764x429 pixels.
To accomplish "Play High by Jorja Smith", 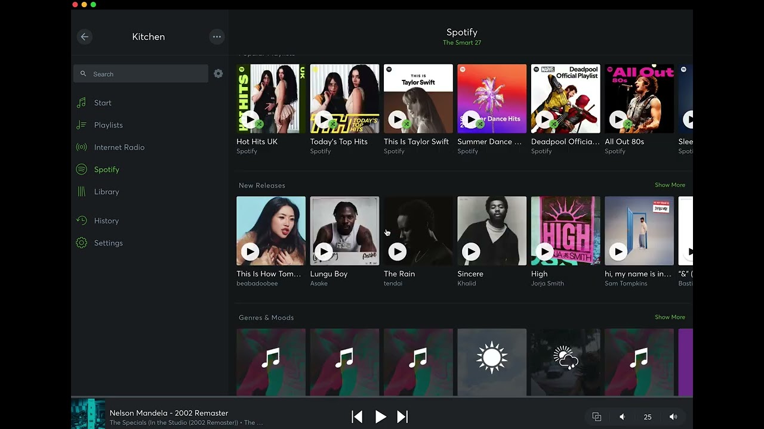I will (x=544, y=252).
